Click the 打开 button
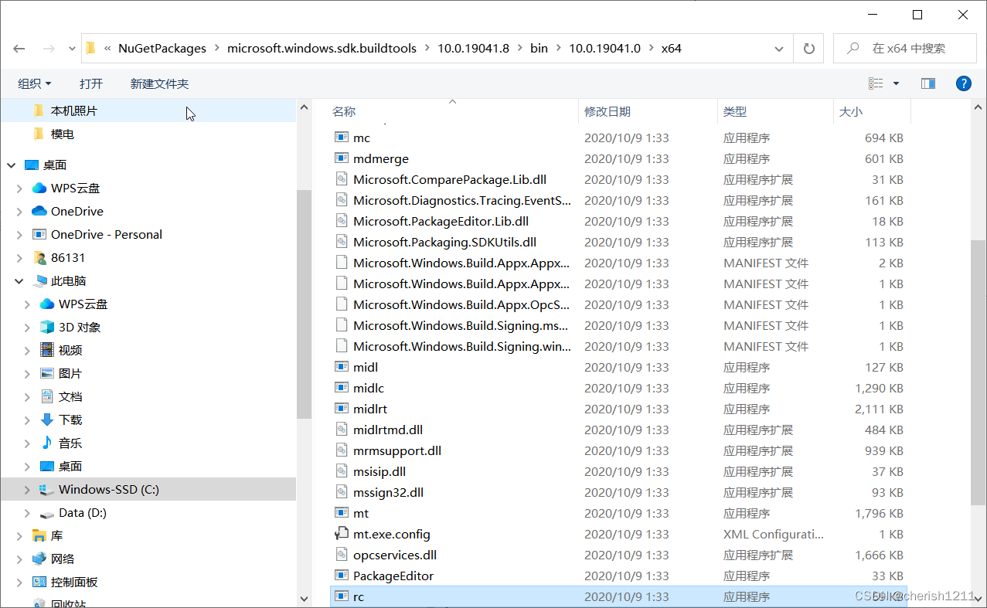The image size is (987, 608). point(90,83)
